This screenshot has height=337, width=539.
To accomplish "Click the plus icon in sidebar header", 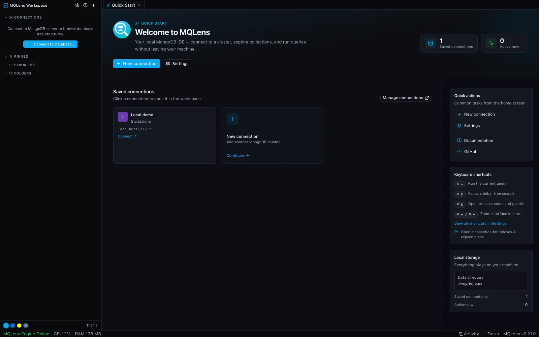I will [93, 5].
